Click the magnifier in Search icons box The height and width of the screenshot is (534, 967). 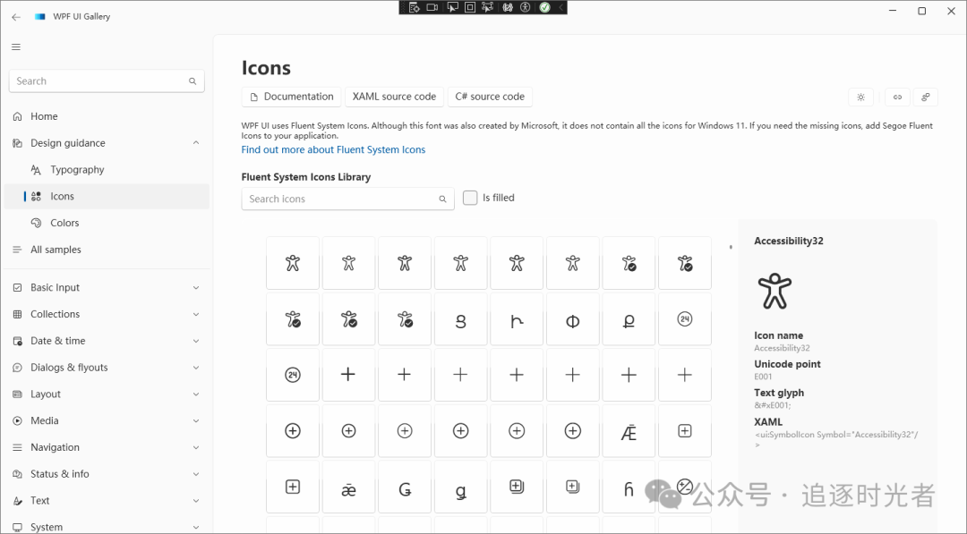442,199
